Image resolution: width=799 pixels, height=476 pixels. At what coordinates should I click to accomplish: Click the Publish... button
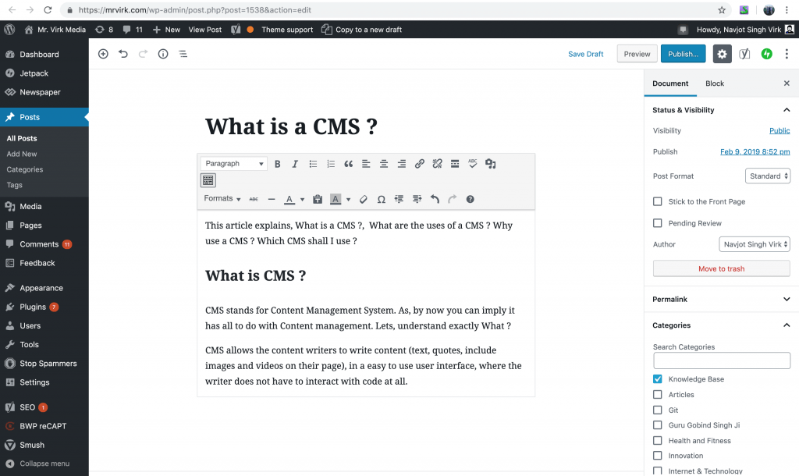[x=684, y=54]
